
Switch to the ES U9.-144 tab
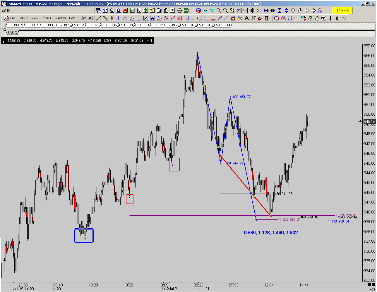click(x=222, y=25)
